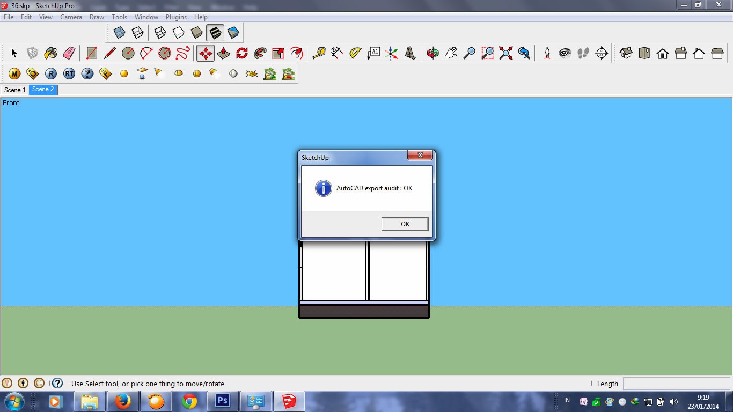Select the Eraser tool
The width and height of the screenshot is (733, 412).
tap(69, 53)
